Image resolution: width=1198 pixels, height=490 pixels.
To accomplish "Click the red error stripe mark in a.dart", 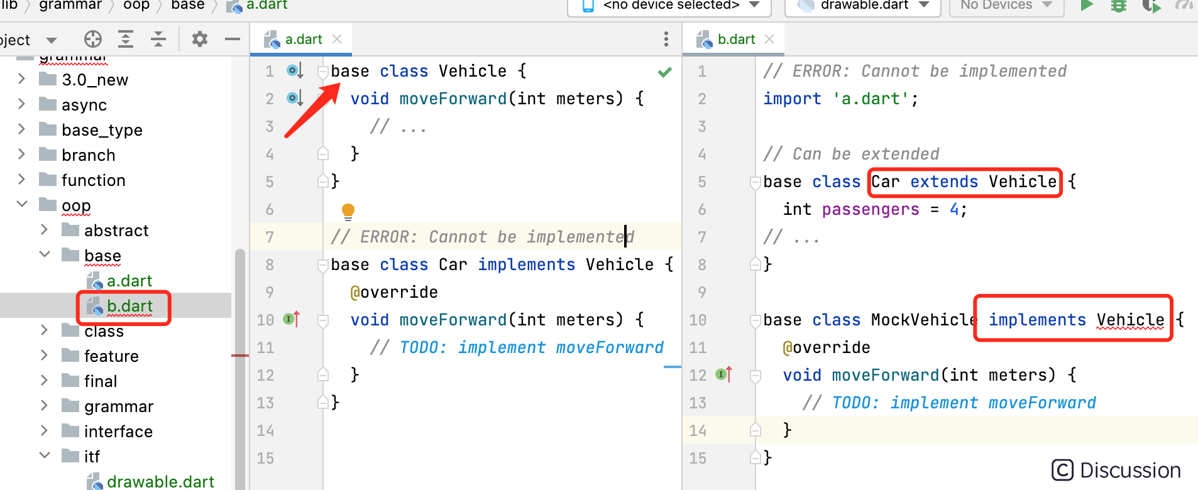I will tap(240, 356).
